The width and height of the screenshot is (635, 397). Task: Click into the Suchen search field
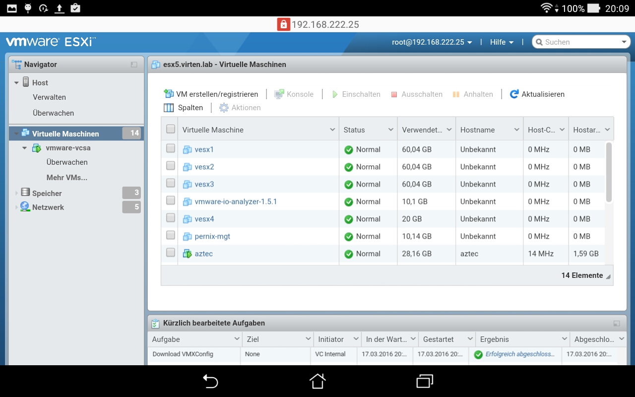coord(580,42)
